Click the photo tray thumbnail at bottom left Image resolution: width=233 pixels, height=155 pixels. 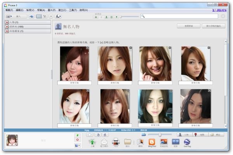(12, 140)
